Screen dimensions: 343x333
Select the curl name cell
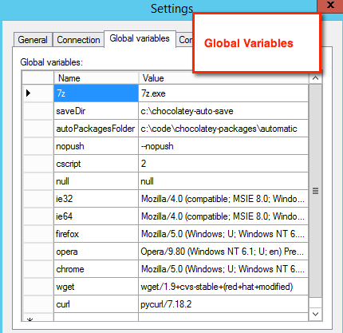96,304
